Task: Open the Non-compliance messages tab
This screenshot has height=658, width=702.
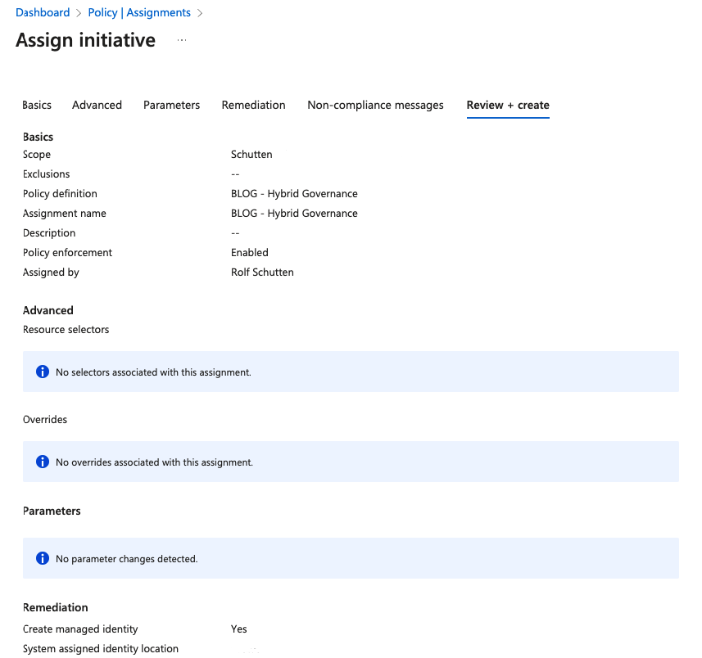Action: pyautogui.click(x=375, y=106)
